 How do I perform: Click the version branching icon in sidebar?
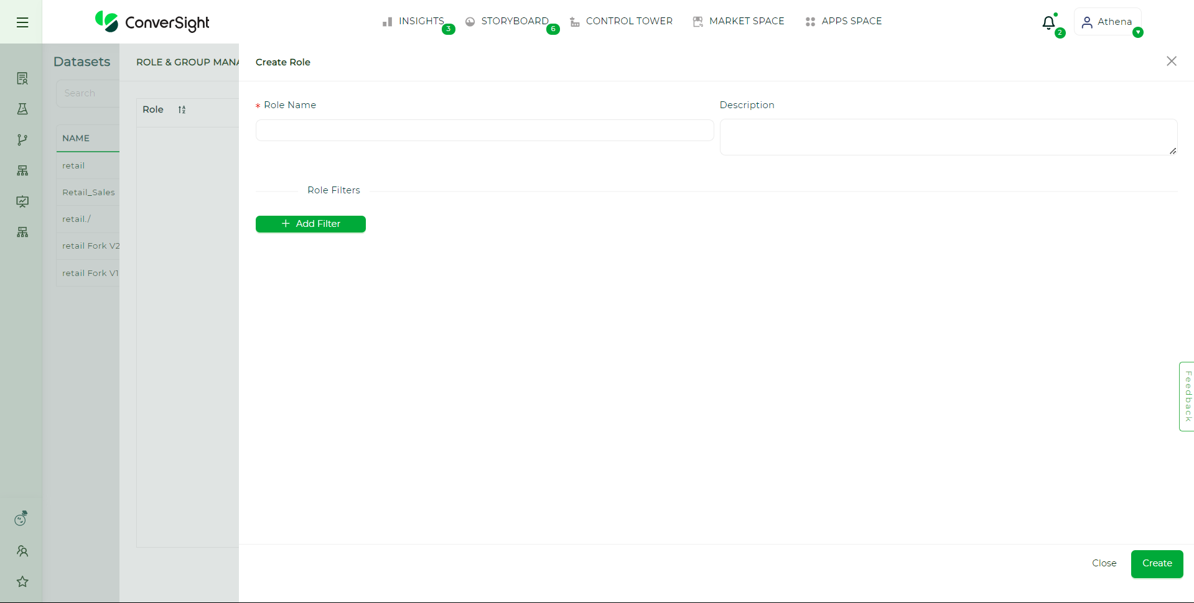tap(22, 139)
